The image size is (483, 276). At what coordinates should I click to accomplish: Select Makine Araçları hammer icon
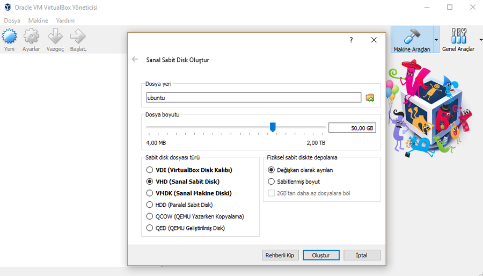(412, 36)
